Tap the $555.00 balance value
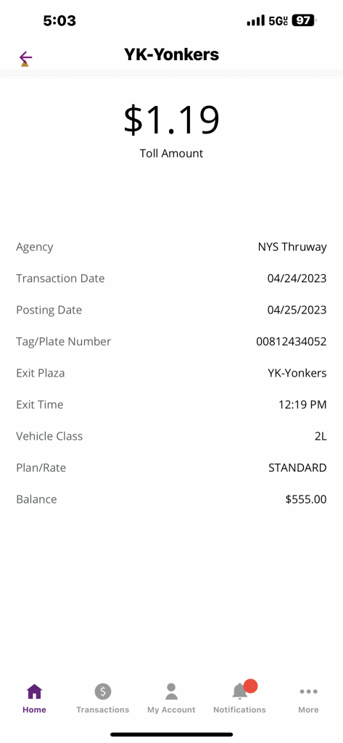 coord(306,499)
